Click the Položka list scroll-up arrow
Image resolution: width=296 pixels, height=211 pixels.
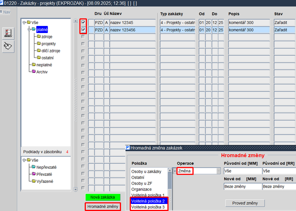(x=170, y=171)
